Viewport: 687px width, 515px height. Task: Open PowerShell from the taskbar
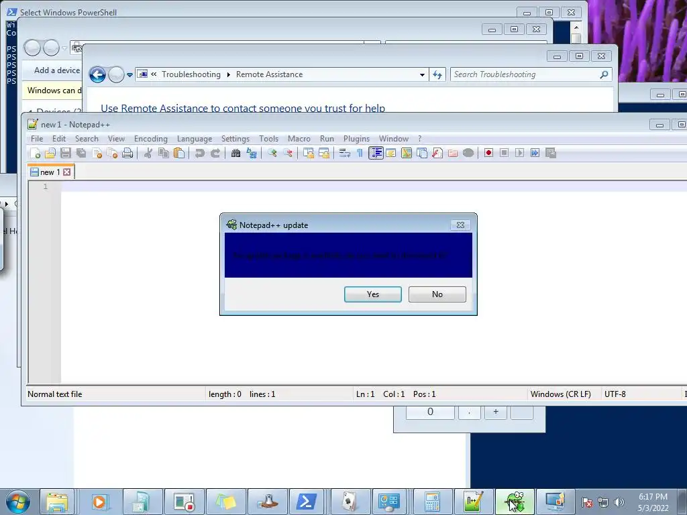[x=306, y=502]
